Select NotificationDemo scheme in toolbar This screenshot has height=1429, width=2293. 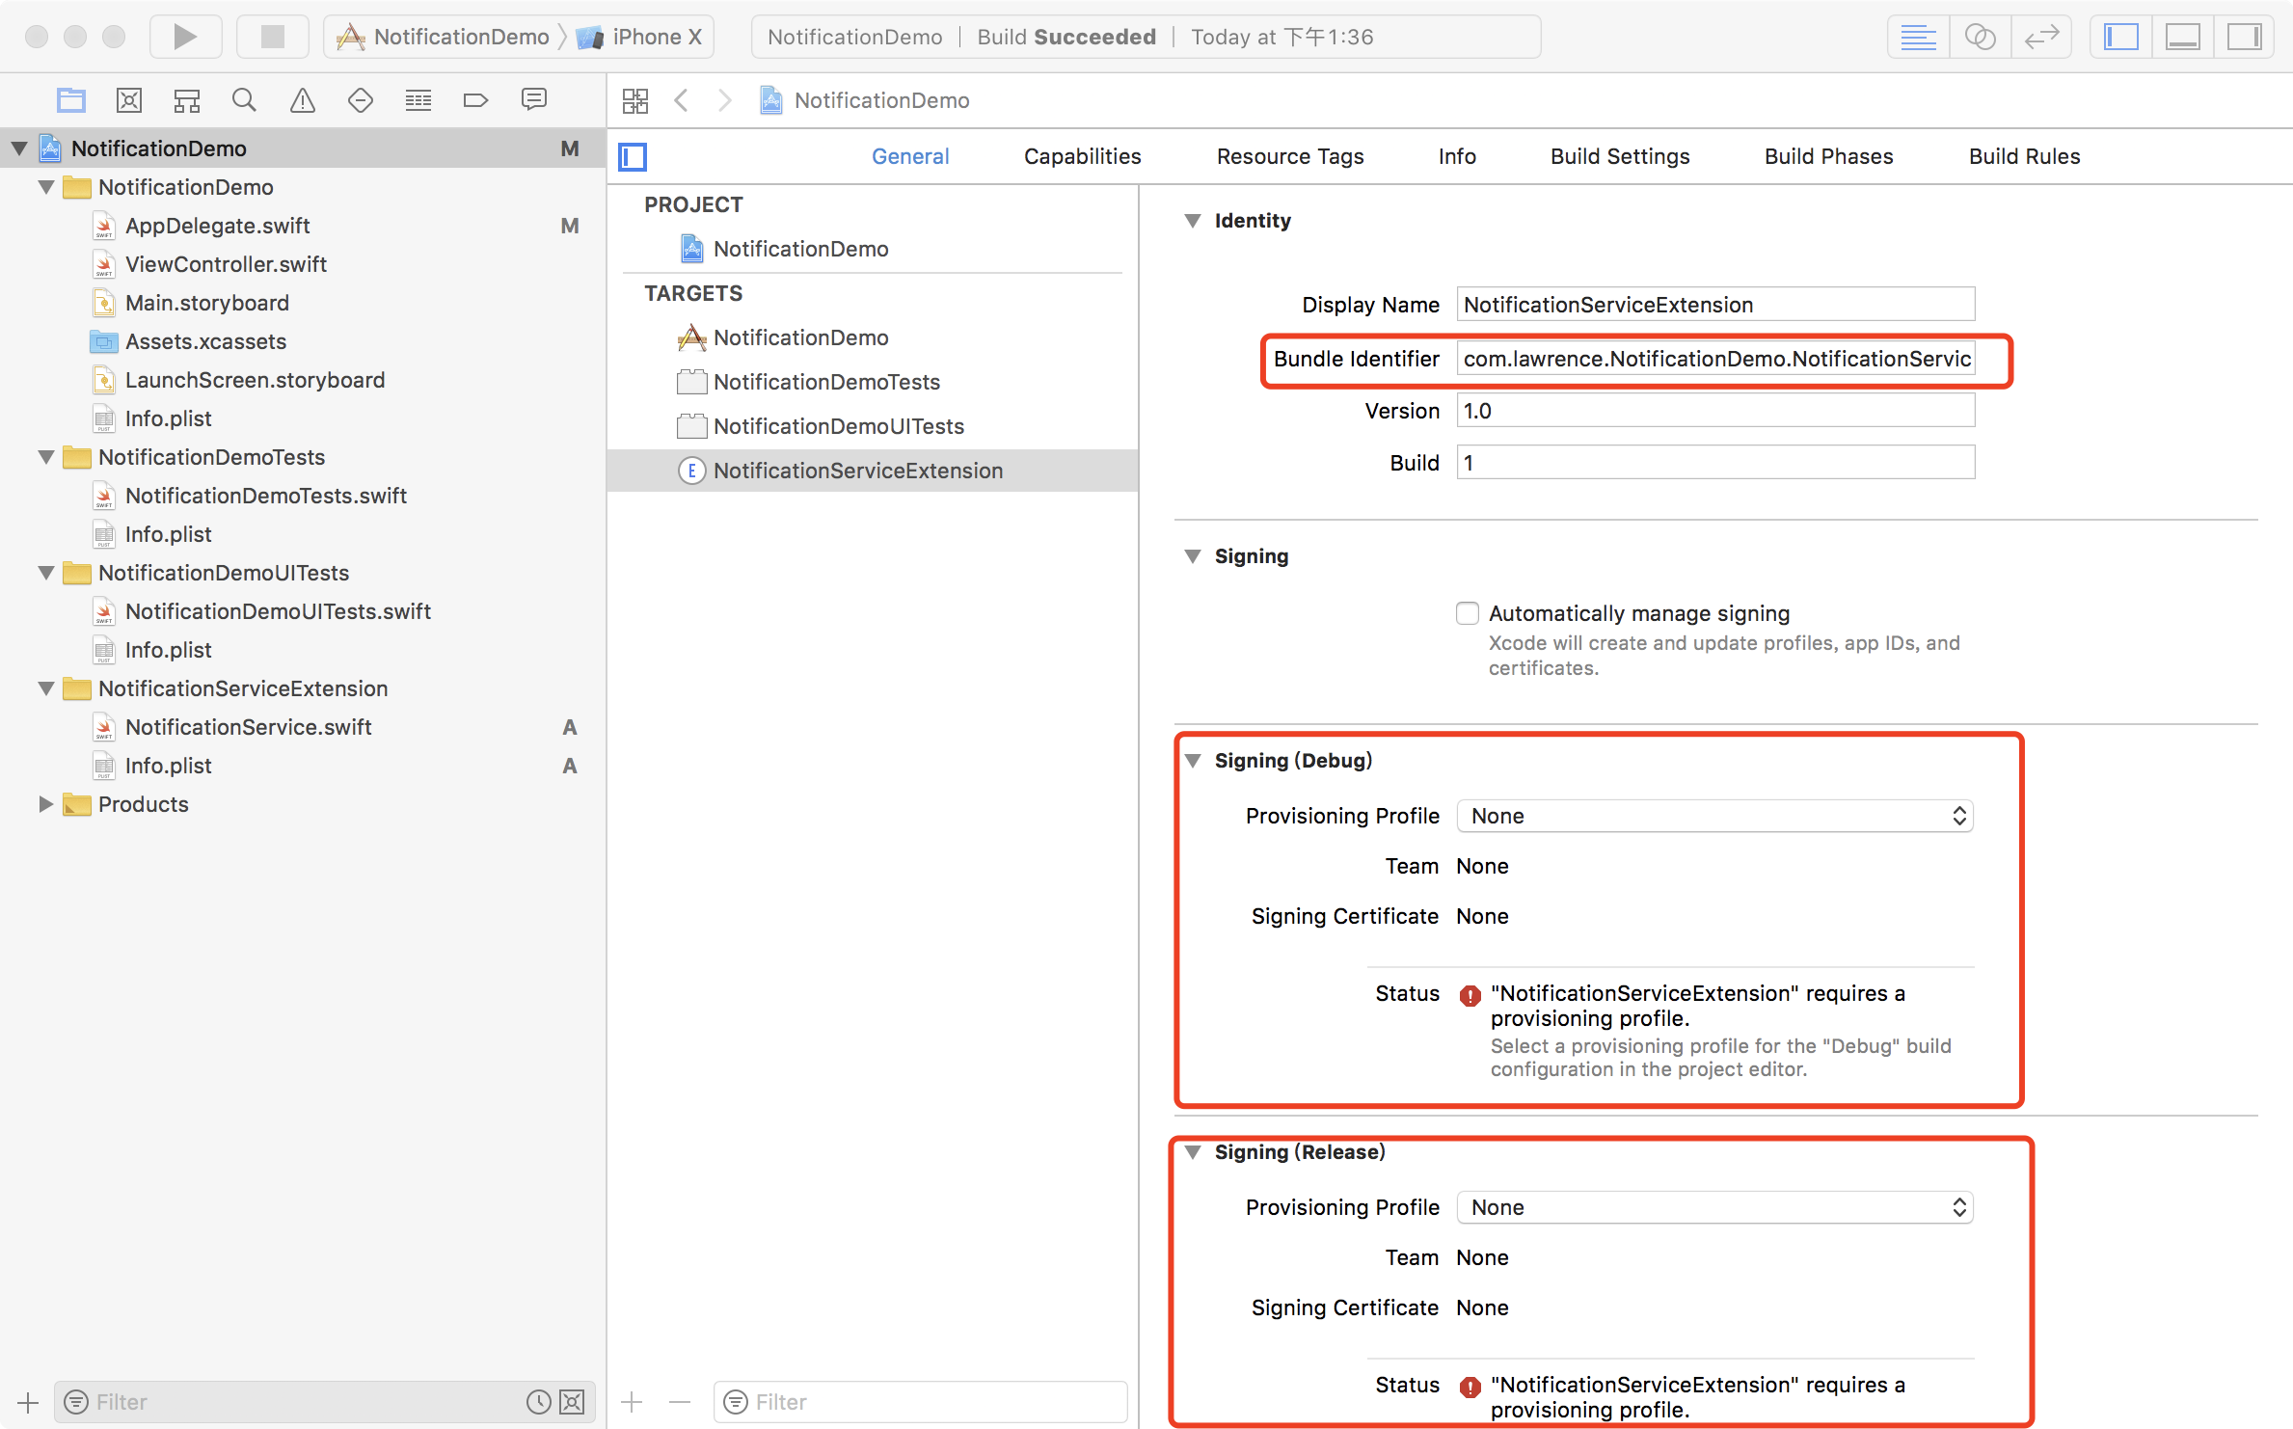click(x=444, y=37)
